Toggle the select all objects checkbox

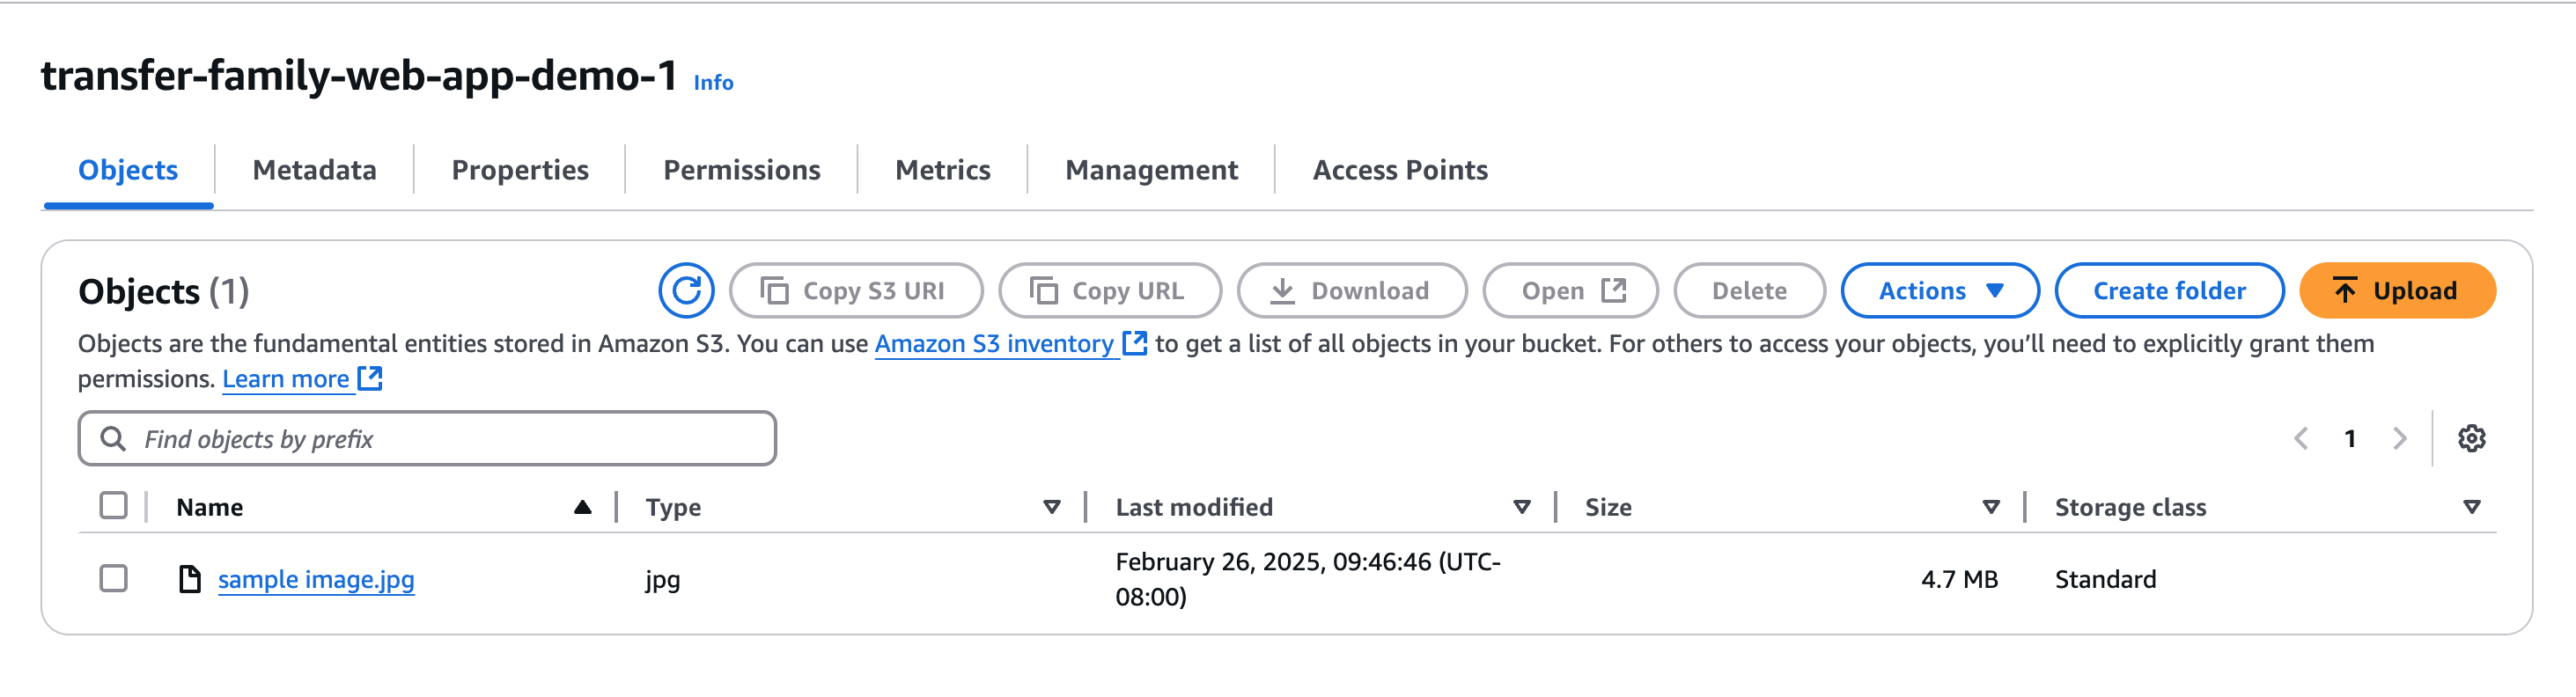point(114,506)
